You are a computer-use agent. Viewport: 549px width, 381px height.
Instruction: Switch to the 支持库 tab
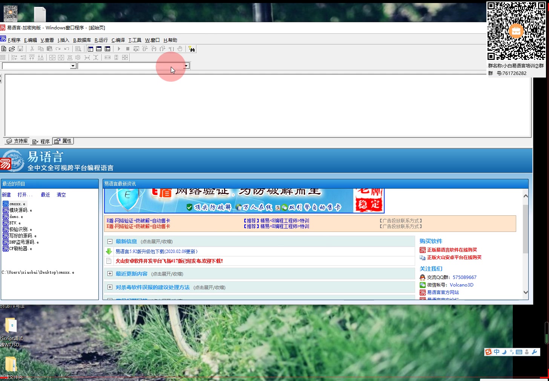click(17, 141)
